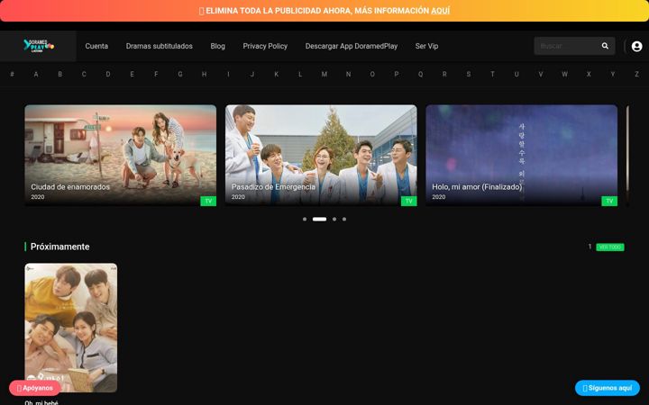Click the DoramedPlay logo

(x=39, y=46)
